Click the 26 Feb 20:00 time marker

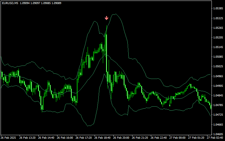[121, 138]
